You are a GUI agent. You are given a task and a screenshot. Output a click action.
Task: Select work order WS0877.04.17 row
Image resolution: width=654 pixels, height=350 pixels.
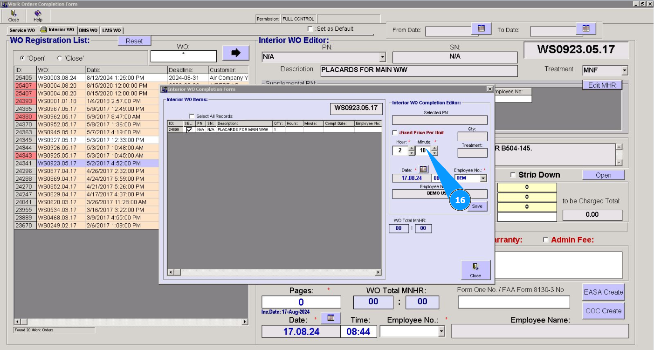click(86, 171)
